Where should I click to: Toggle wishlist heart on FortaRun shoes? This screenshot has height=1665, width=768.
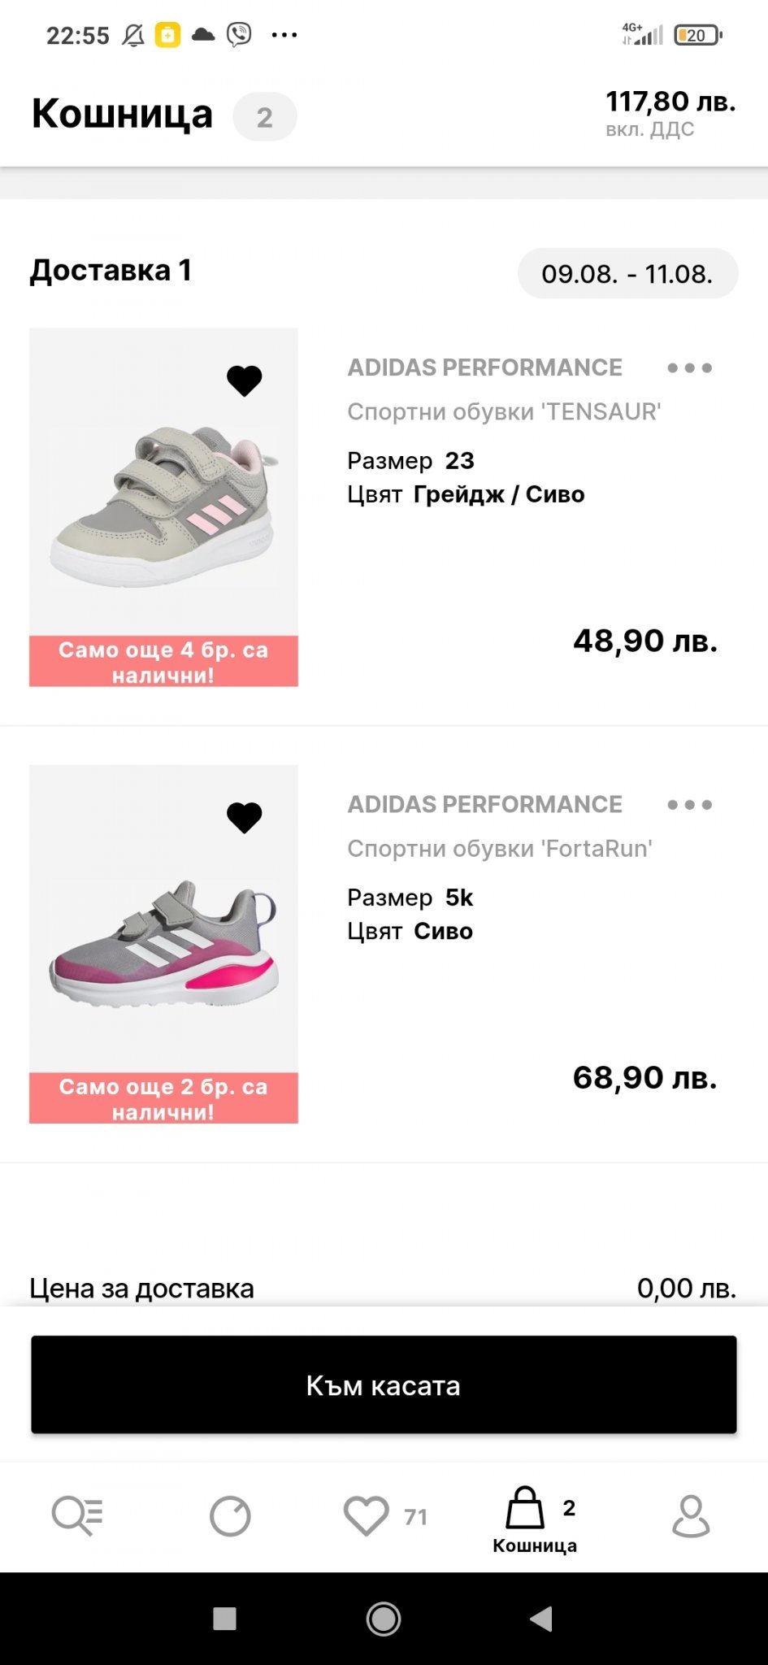[x=244, y=817]
